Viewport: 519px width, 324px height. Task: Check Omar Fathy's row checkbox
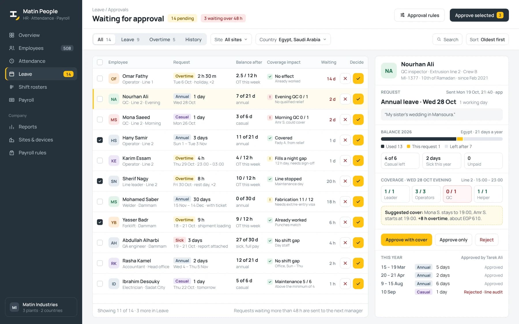click(x=100, y=79)
